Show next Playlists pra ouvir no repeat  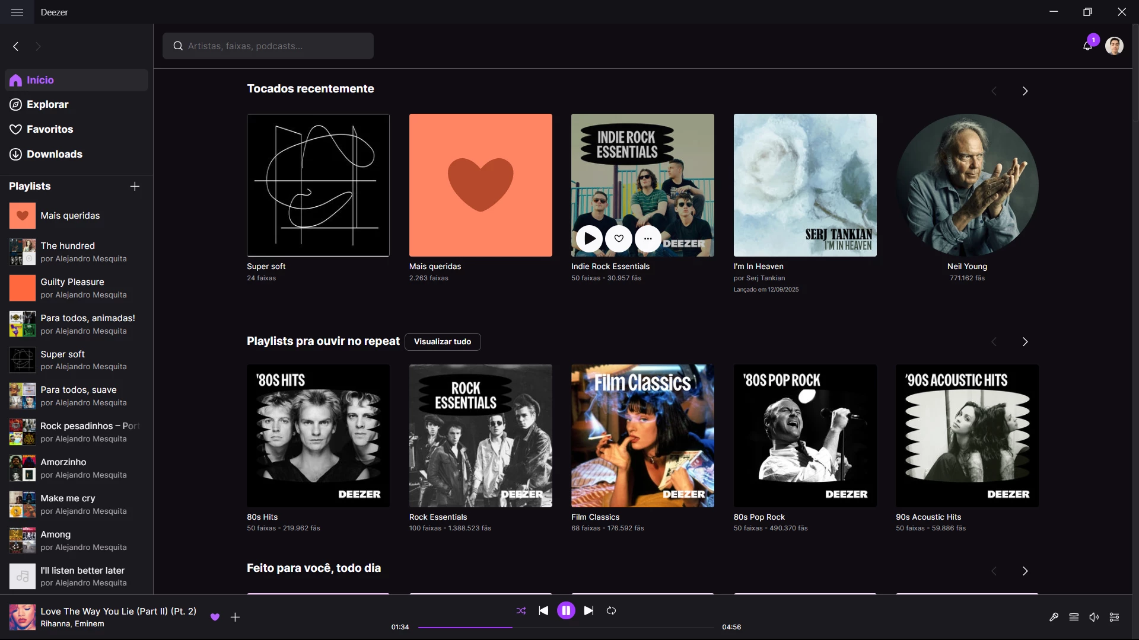coord(1025,342)
